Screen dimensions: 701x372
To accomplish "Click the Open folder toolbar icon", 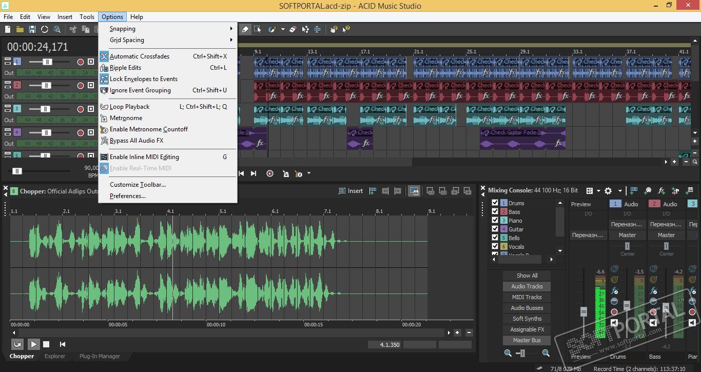I will [20, 29].
